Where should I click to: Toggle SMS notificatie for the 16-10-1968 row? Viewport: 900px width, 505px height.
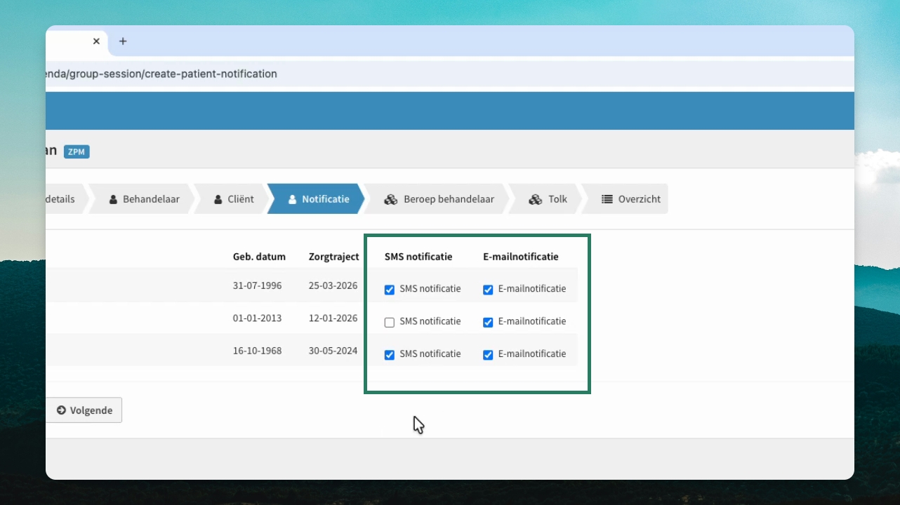point(390,355)
